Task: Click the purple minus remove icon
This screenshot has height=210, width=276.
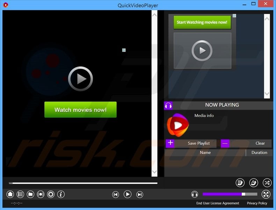Action: [225, 143]
